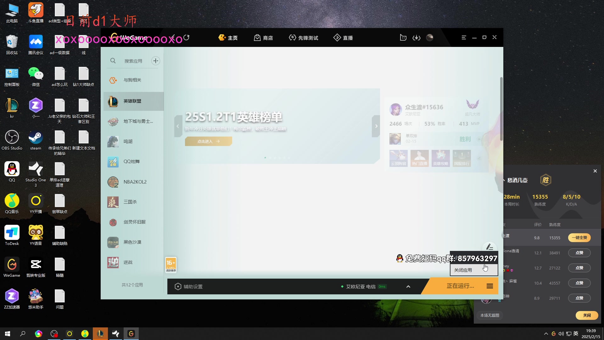Click the refresh icon in WeGame header
604x340 pixels.
click(x=187, y=37)
